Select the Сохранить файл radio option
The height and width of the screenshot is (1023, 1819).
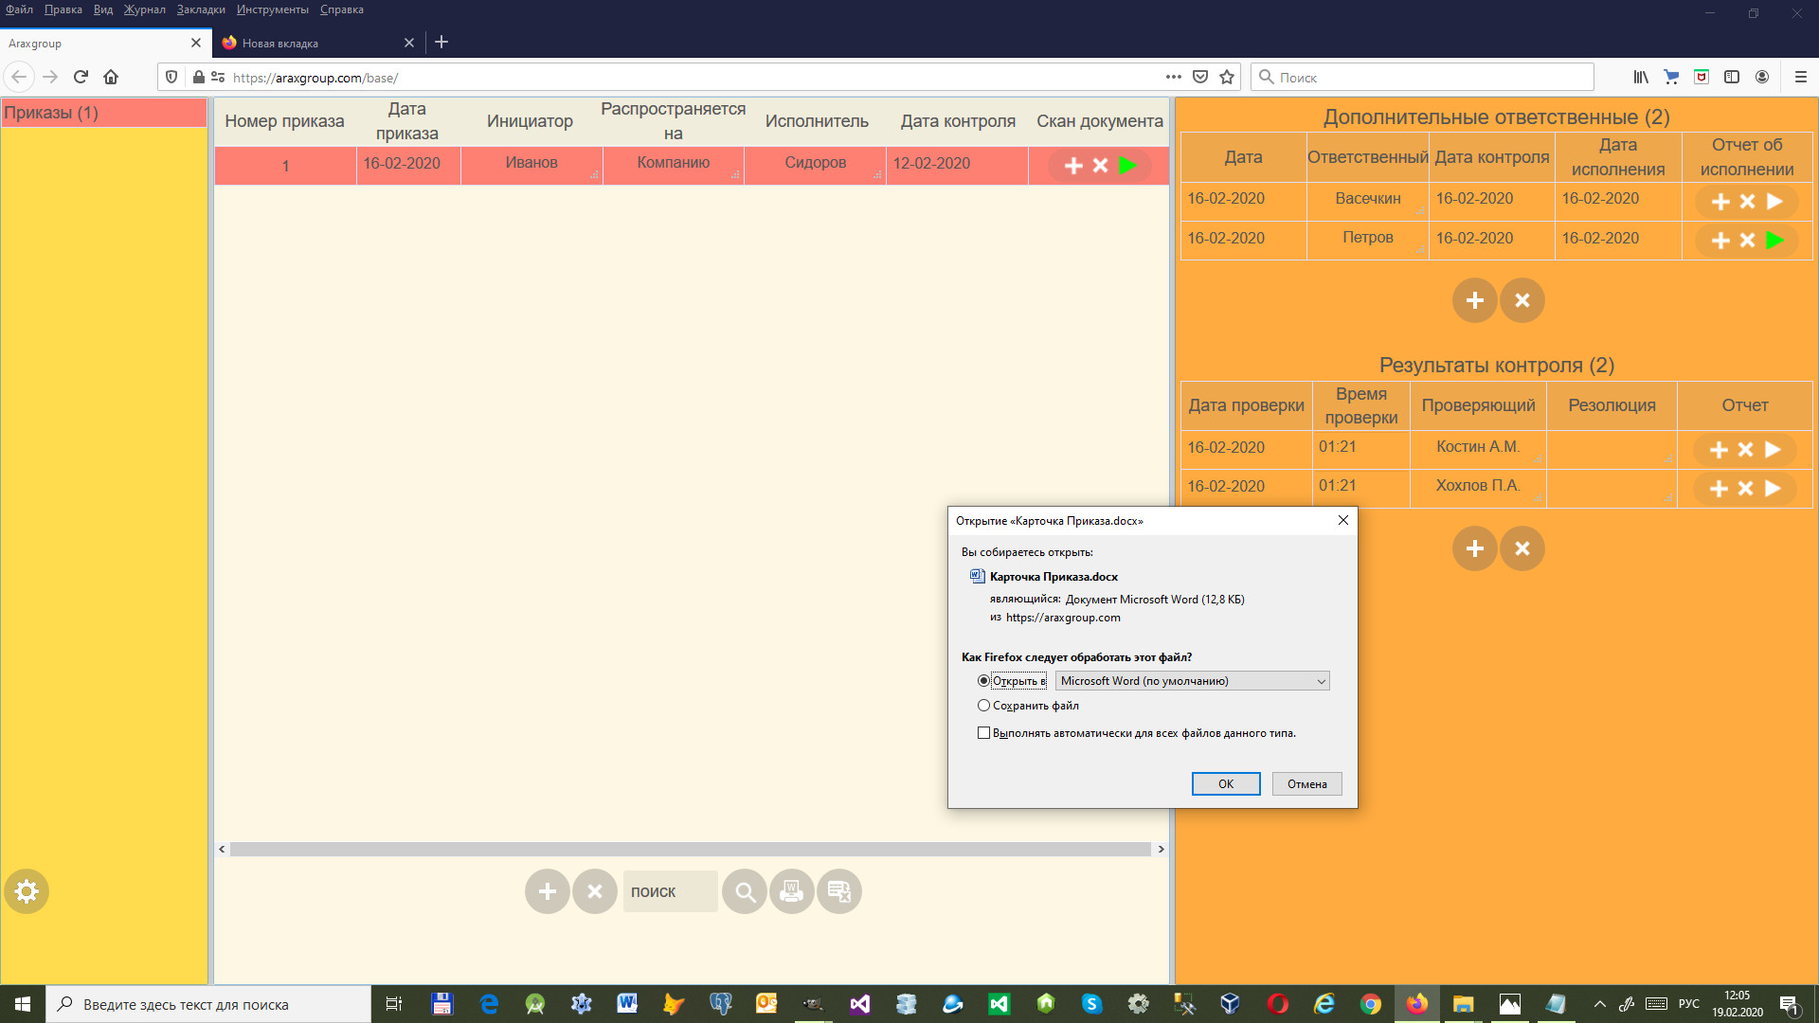pyautogui.click(x=983, y=706)
